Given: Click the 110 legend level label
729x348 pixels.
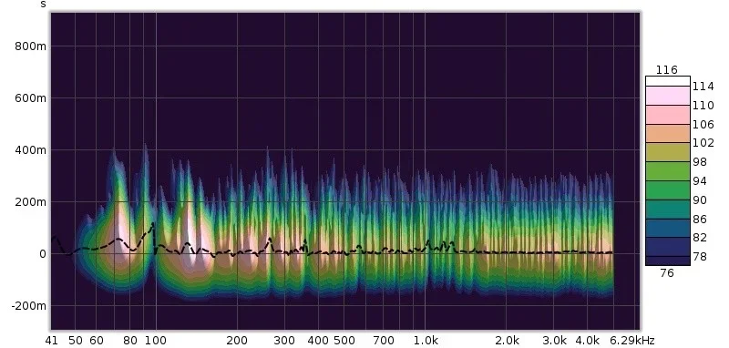Looking at the screenshot, I should pos(703,106).
